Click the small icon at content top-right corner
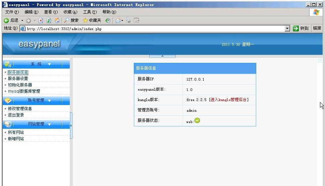The image size is (325, 186). [320, 61]
